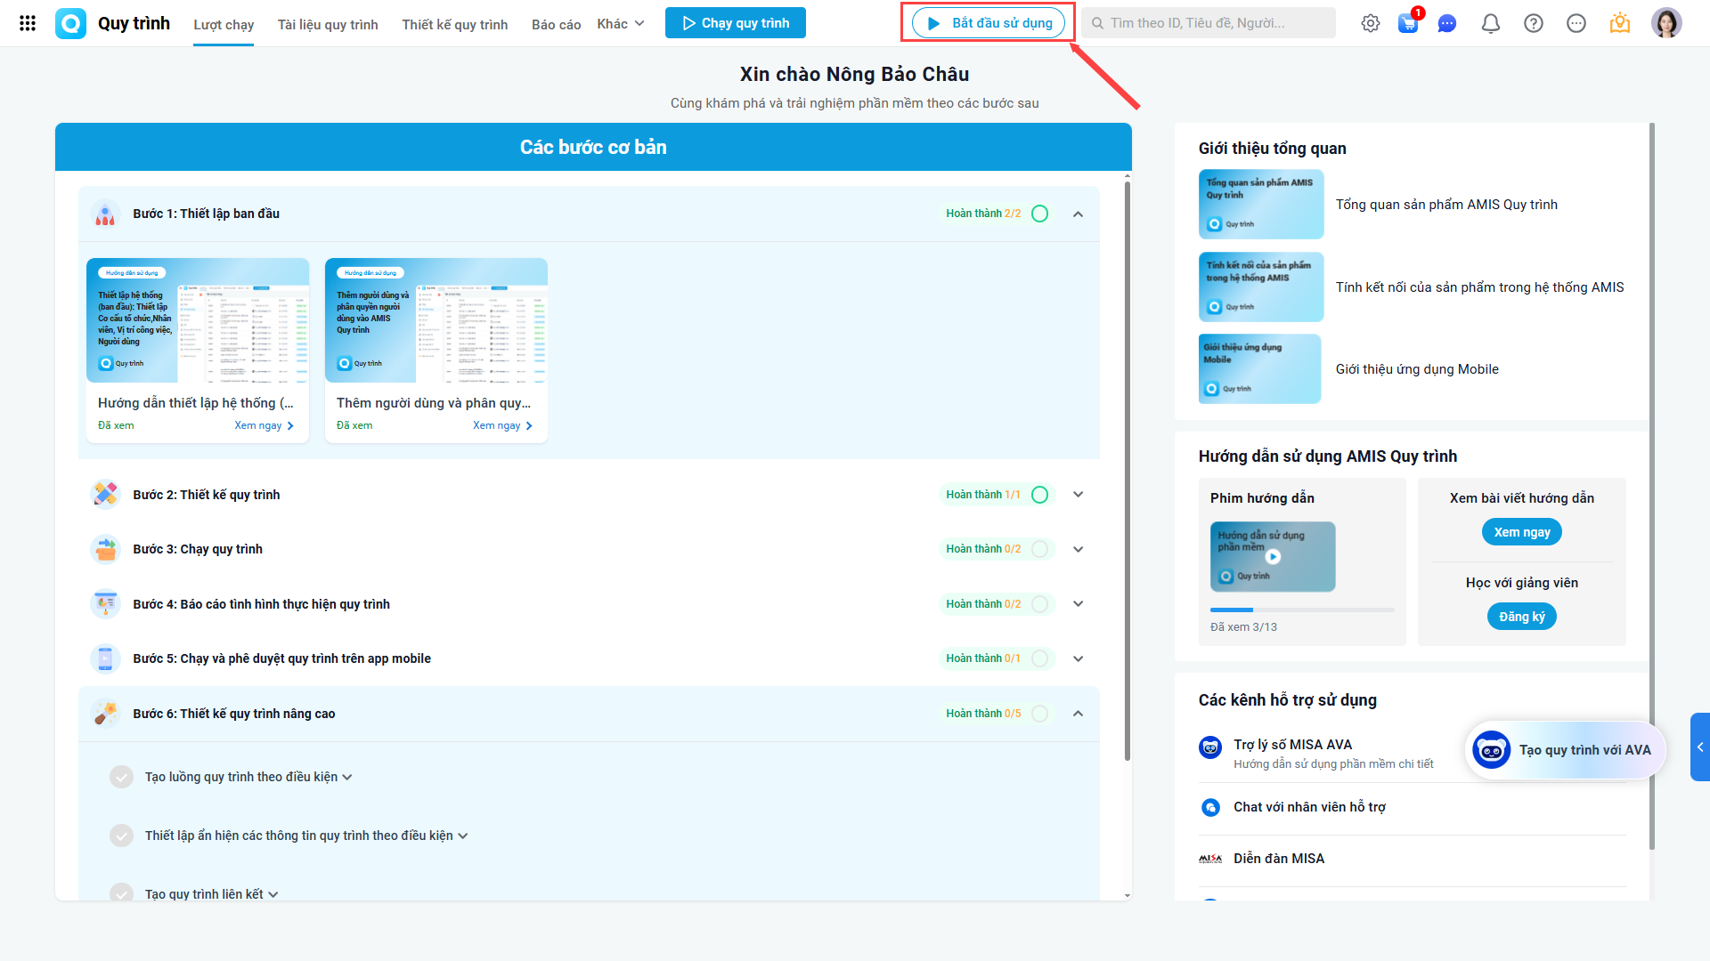Open the chat messenger icon
Image resolution: width=1710 pixels, height=961 pixels.
point(1447,23)
